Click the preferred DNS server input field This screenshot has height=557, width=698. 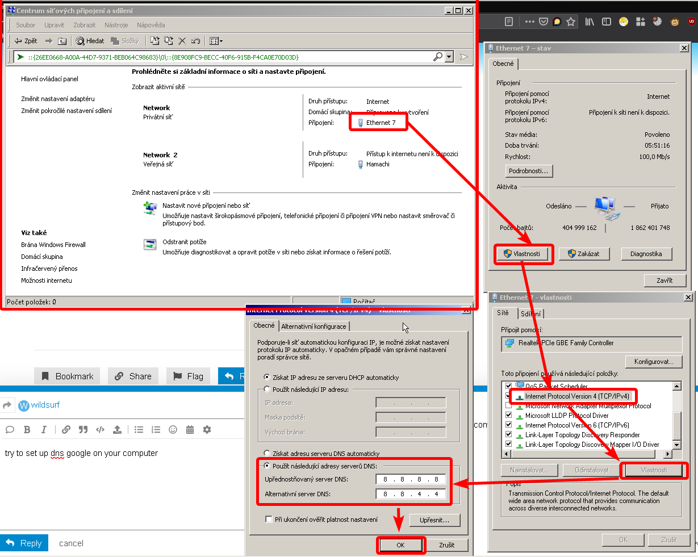coord(411,479)
